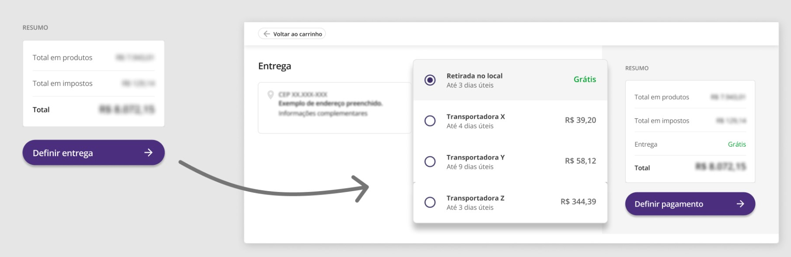The width and height of the screenshot is (791, 257).
Task: Click the Até 9 dias úteis delivery text
Action: tap(470, 167)
